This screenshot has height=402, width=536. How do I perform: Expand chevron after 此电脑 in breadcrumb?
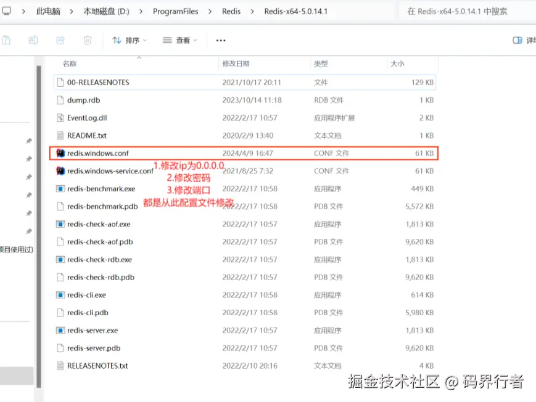pyautogui.click(x=72, y=11)
